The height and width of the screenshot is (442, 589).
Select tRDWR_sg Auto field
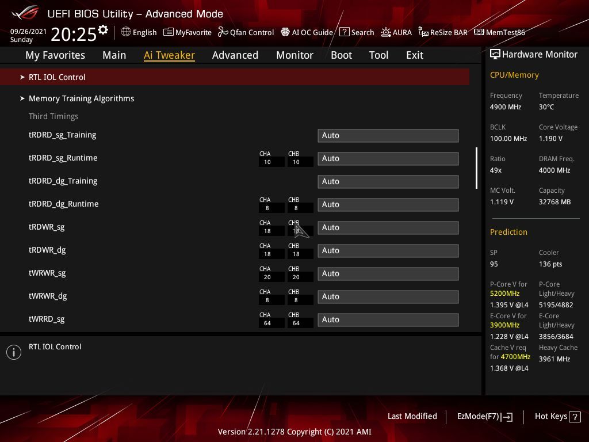point(388,228)
